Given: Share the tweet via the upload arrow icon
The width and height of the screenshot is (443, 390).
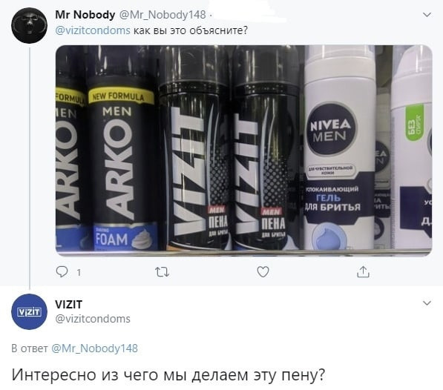Looking at the screenshot, I should coord(363,272).
